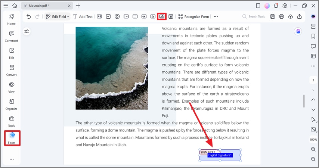
Task: Add a list box form field
Action: point(135,16)
